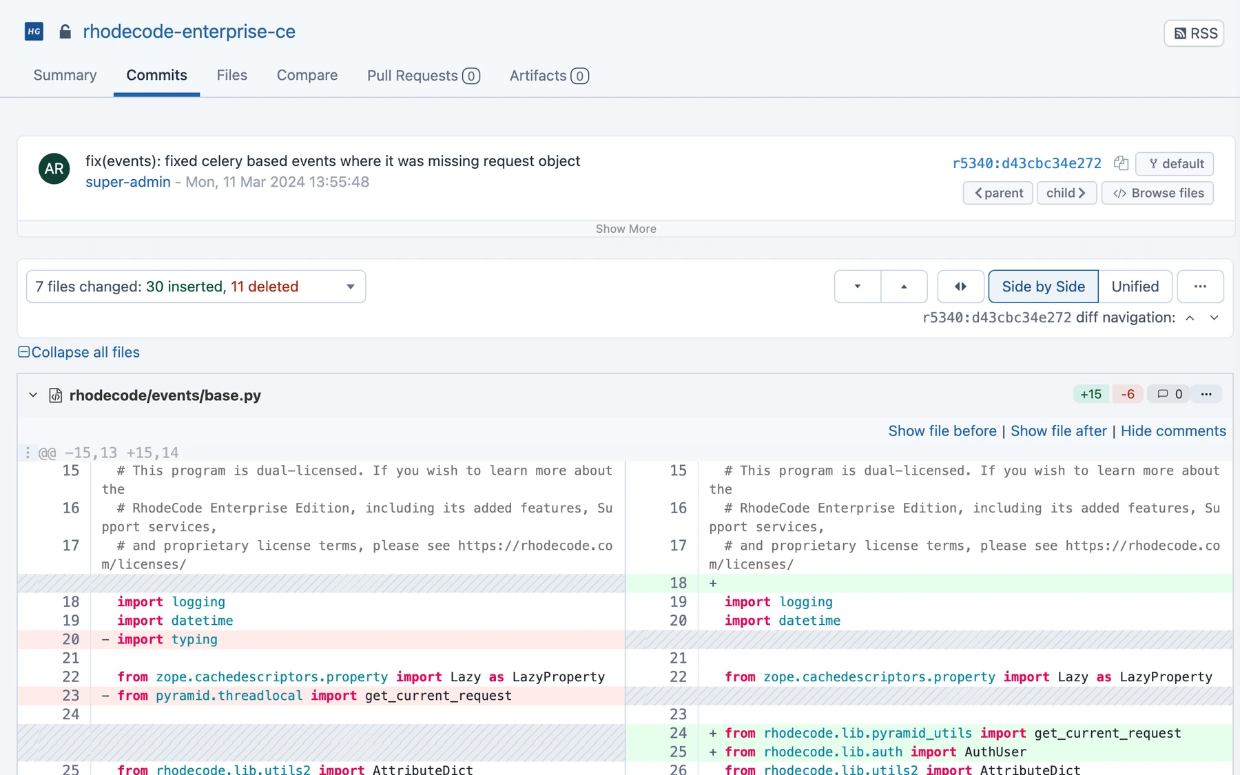Switch to Side by Side diff view
1240x775 pixels.
1043,287
